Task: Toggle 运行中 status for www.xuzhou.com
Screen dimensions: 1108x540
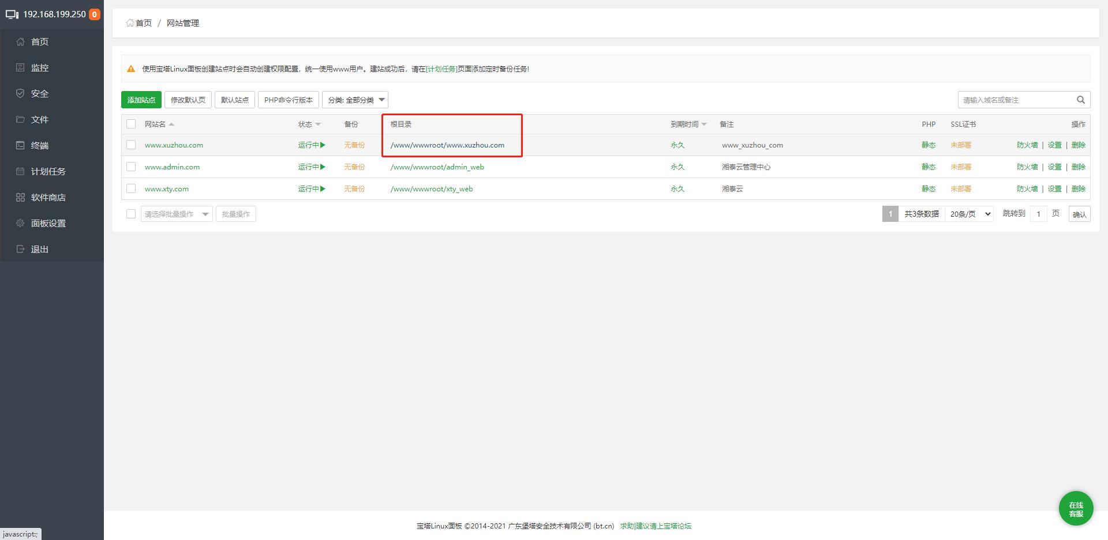Action: [312, 145]
